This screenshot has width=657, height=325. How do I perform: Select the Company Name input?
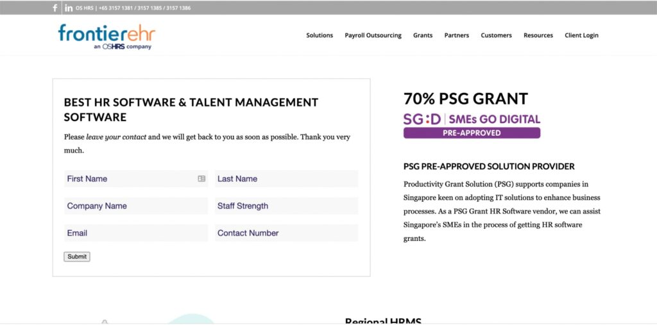135,206
